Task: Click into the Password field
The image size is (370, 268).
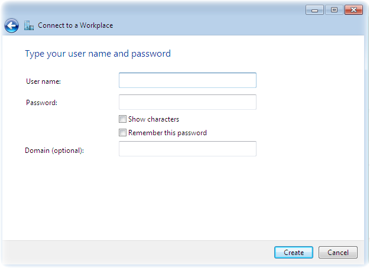Action: coord(187,102)
